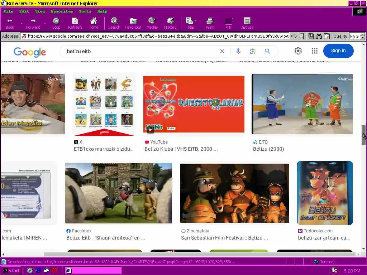Open the View menu
The image size is (367, 275).
pyautogui.click(x=40, y=11)
